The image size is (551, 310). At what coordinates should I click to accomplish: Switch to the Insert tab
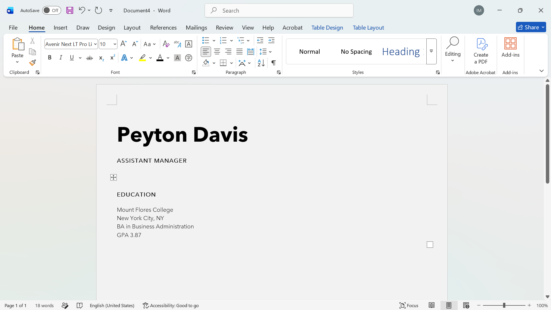click(60, 28)
